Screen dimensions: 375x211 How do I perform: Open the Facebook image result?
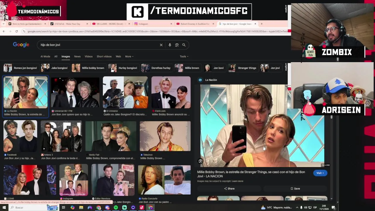click(x=20, y=136)
